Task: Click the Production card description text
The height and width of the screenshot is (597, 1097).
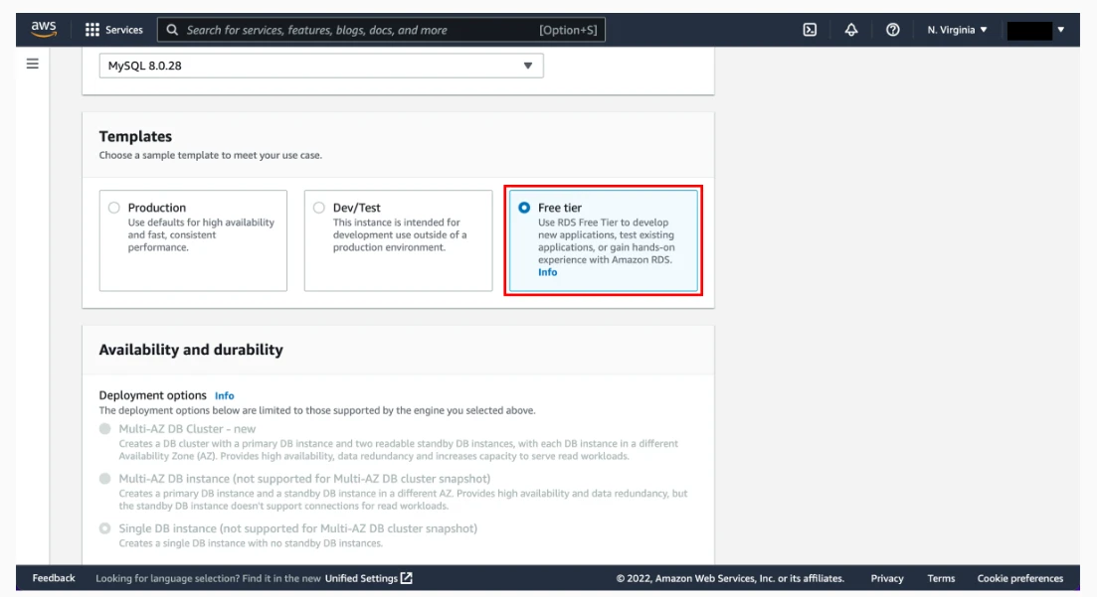Action: [201, 234]
